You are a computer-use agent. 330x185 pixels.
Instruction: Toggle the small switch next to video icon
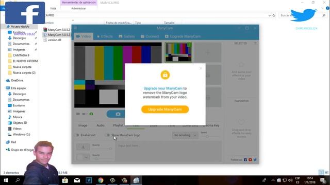tap(85, 114)
